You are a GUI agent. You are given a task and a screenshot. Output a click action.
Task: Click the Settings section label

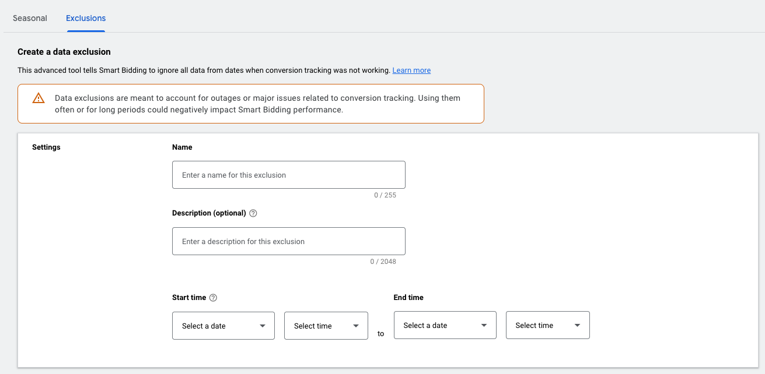coord(46,147)
